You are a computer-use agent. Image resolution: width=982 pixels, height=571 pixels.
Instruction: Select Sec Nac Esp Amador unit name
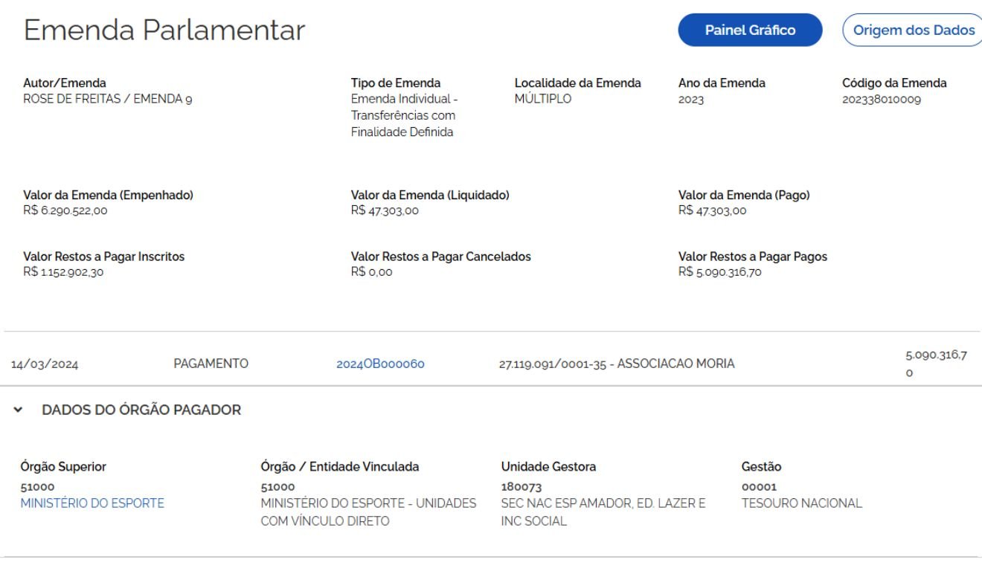point(603,512)
